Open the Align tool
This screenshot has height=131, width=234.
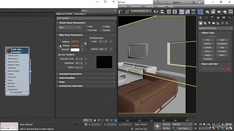162,12
